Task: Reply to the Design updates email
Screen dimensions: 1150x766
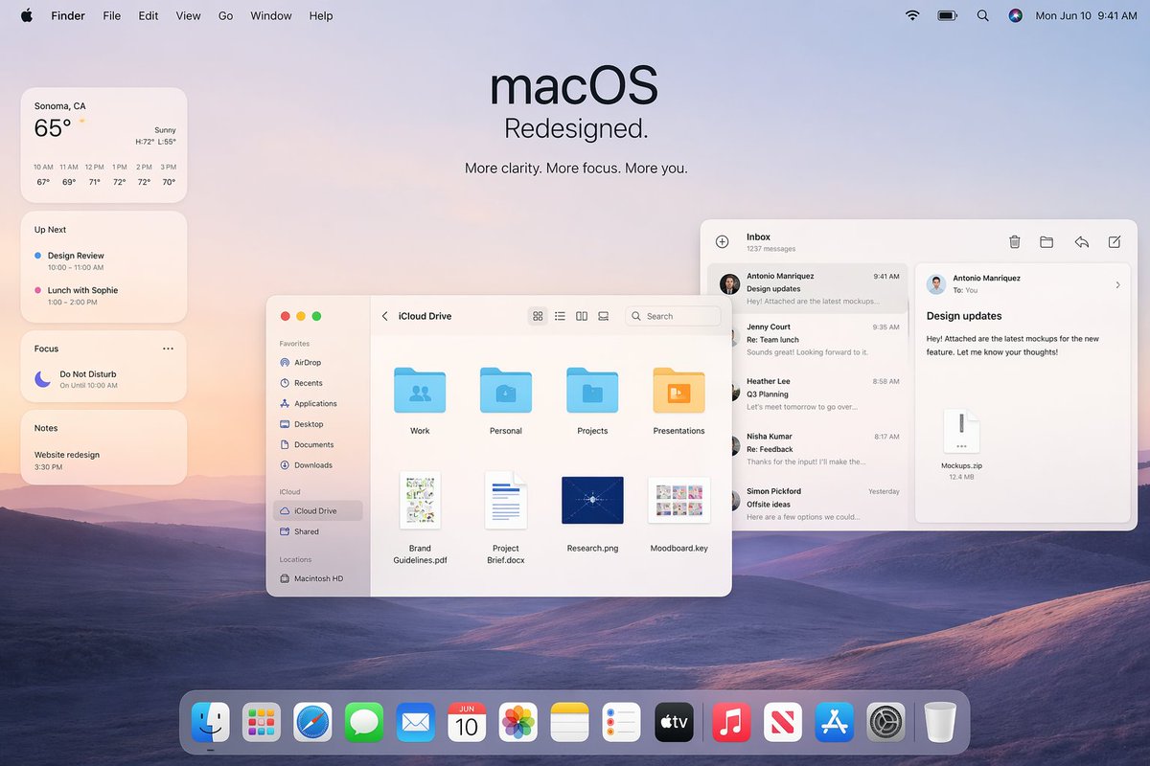Action: pos(1082,242)
